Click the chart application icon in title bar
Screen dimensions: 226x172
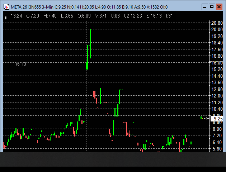6,7
